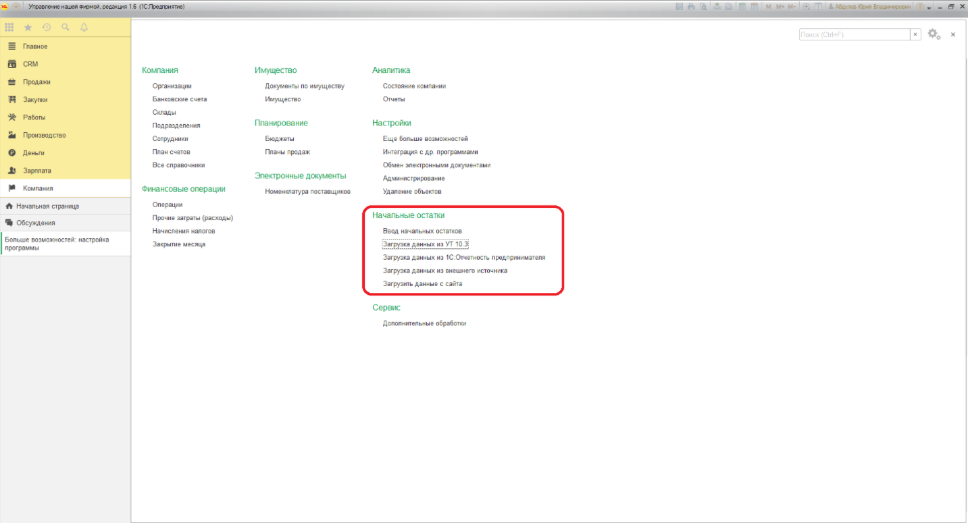Screen dimensions: 968x523
Task: Open the calculator icon in title bar
Action: coord(742,6)
